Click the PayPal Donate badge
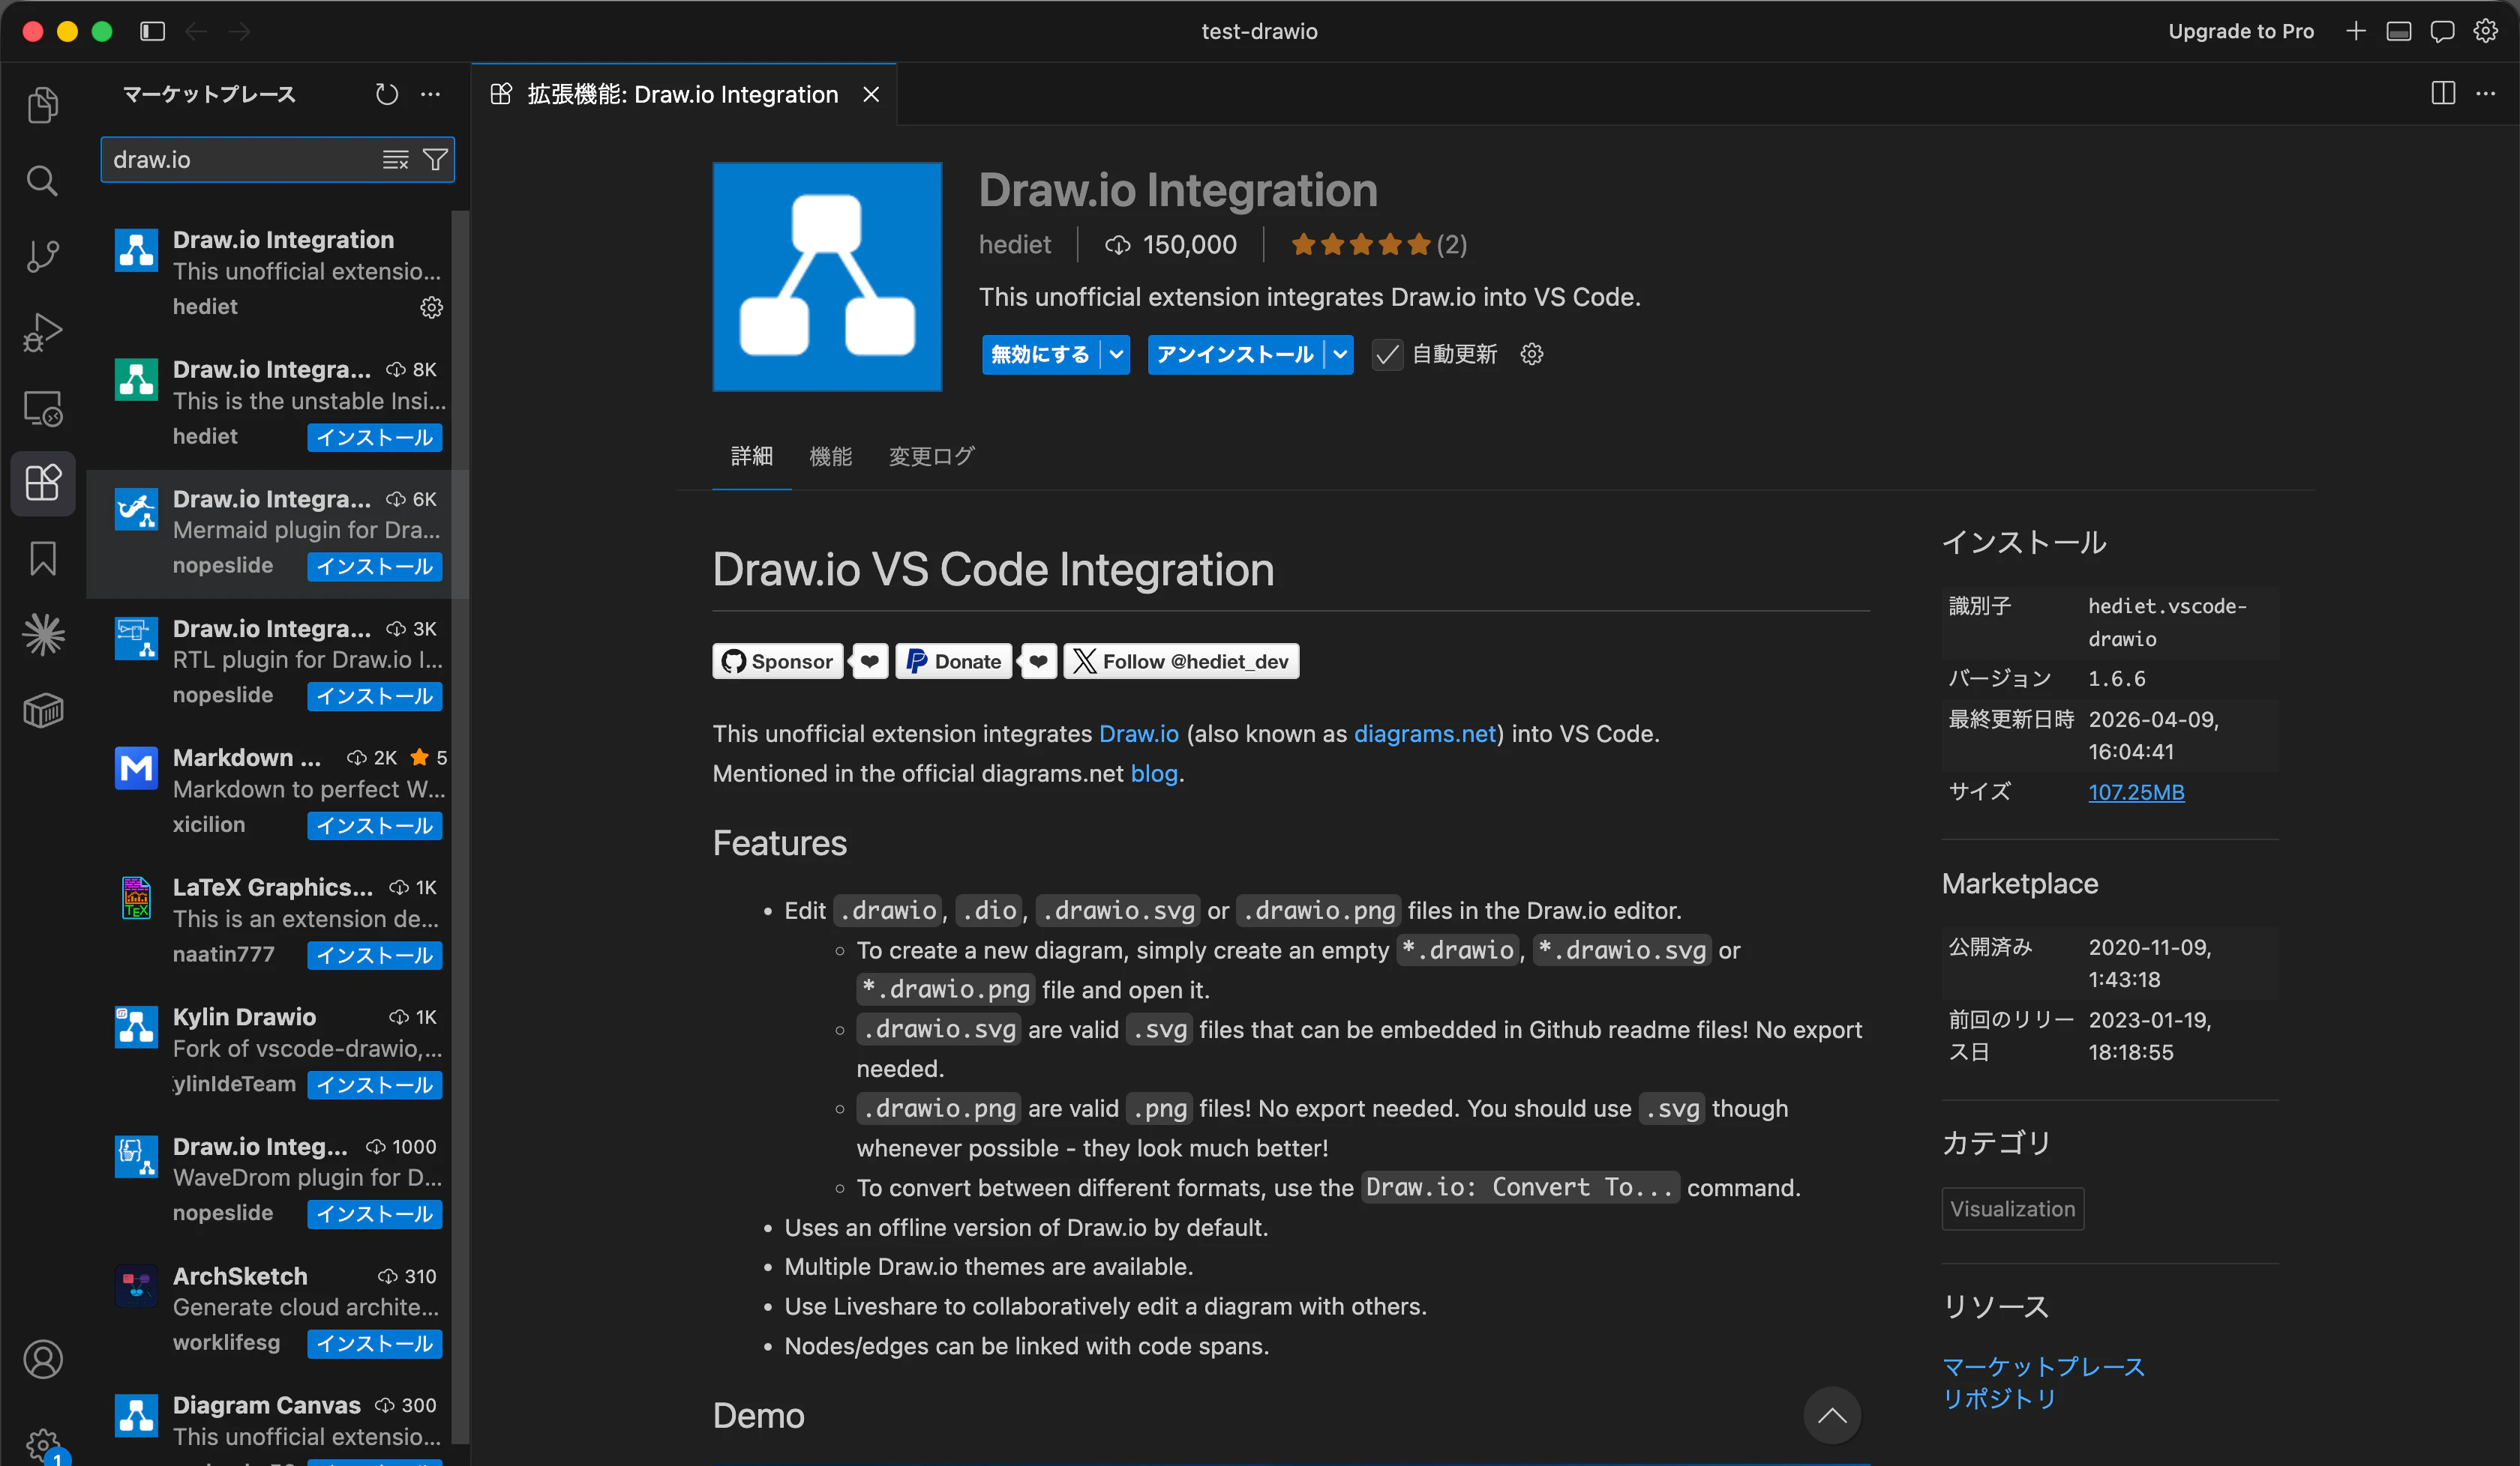This screenshot has width=2520, height=1466. click(x=954, y=662)
